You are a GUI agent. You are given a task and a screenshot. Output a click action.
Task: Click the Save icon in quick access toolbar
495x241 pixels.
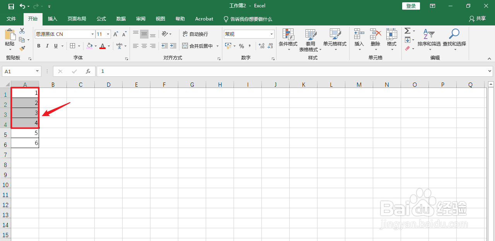click(x=11, y=6)
